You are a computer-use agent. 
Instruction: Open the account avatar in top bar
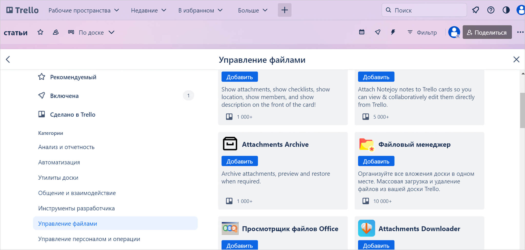coord(521,10)
